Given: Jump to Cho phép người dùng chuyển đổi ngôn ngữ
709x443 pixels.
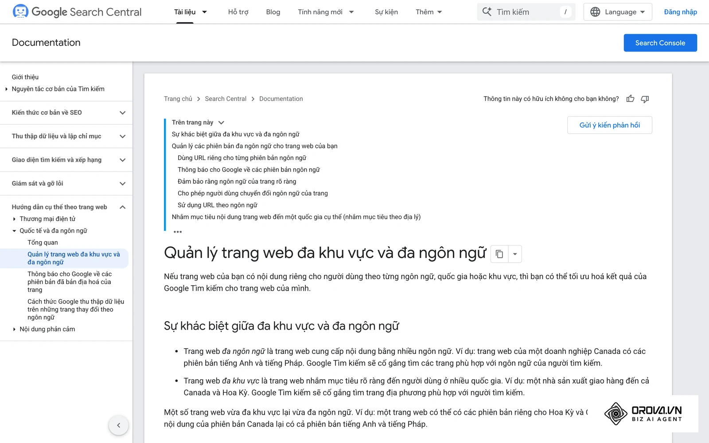Looking at the screenshot, I should click(253, 193).
